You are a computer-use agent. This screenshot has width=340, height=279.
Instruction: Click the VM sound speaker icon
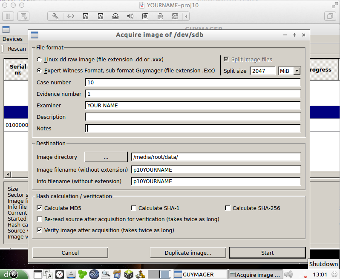130,16
